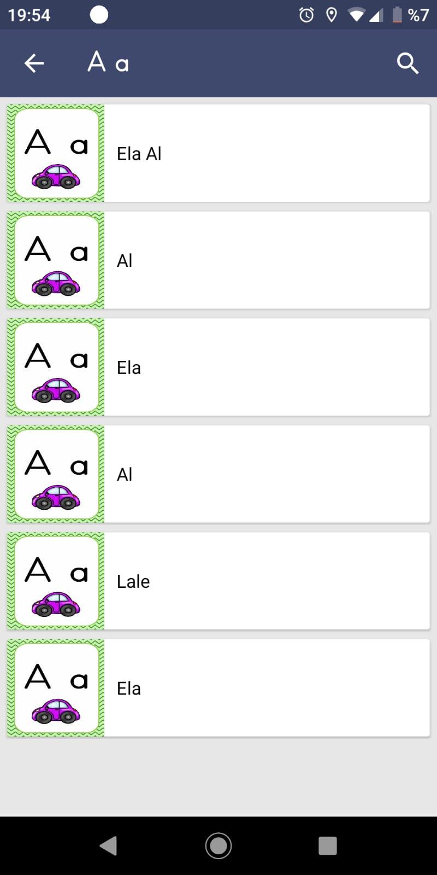
Task: Open search with the magnifier icon
Action: click(x=408, y=63)
